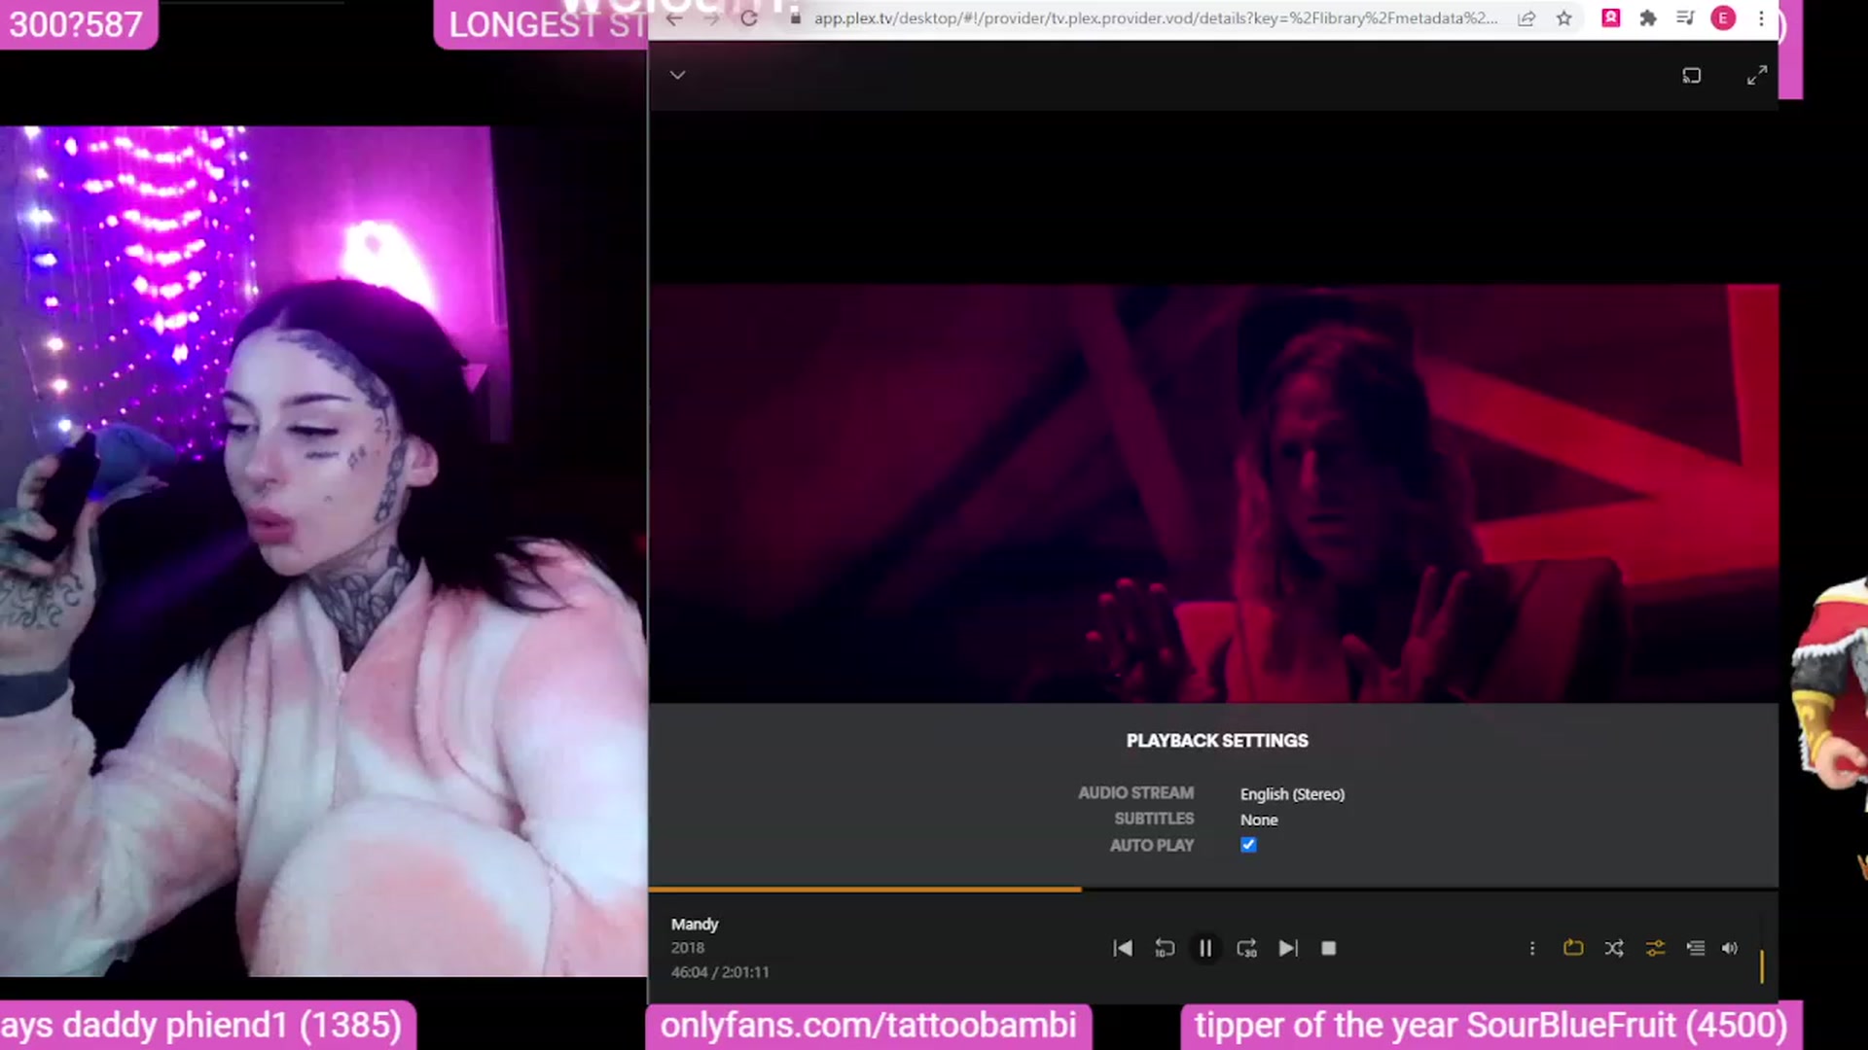The height and width of the screenshot is (1050, 1868).
Task: Change the subtitles setting from None
Action: click(x=1259, y=820)
